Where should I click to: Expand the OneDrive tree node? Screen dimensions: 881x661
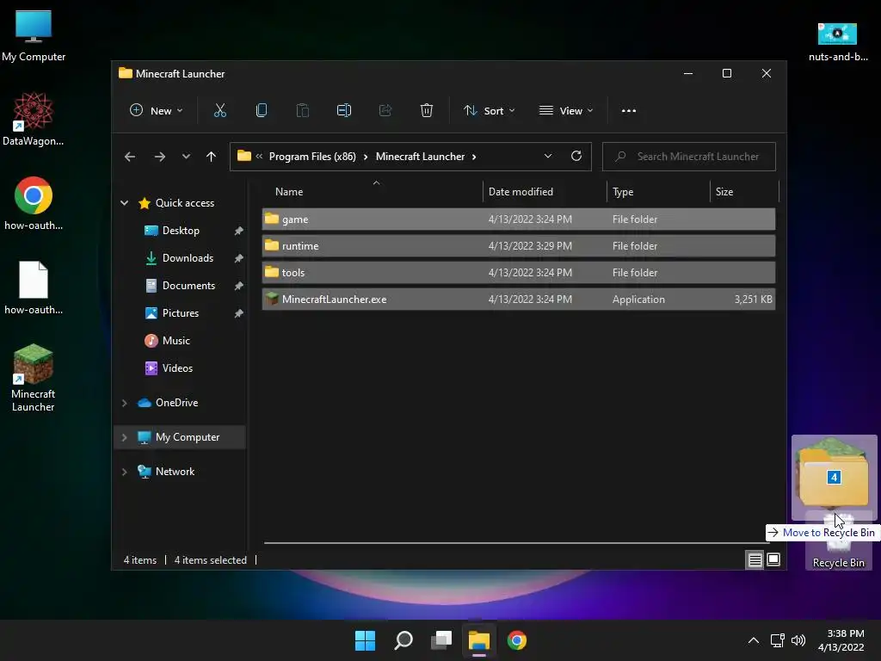124,403
